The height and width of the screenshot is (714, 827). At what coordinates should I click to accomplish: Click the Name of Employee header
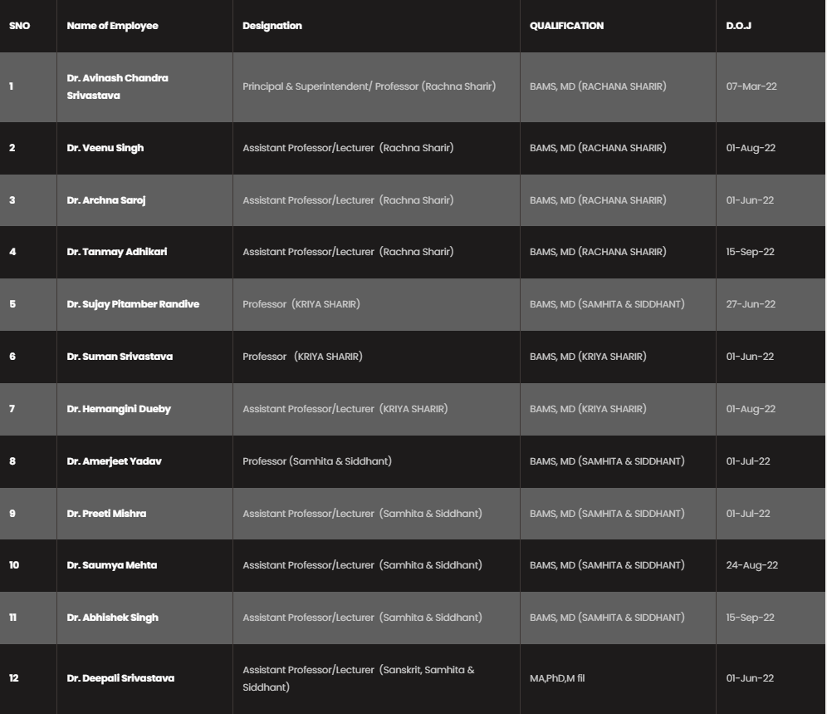pyautogui.click(x=112, y=26)
